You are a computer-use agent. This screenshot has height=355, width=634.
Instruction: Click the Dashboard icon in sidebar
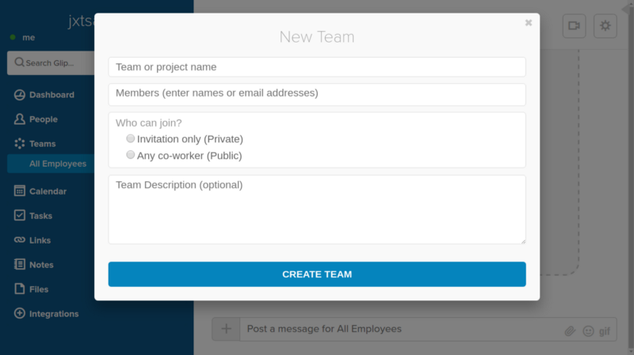(20, 95)
